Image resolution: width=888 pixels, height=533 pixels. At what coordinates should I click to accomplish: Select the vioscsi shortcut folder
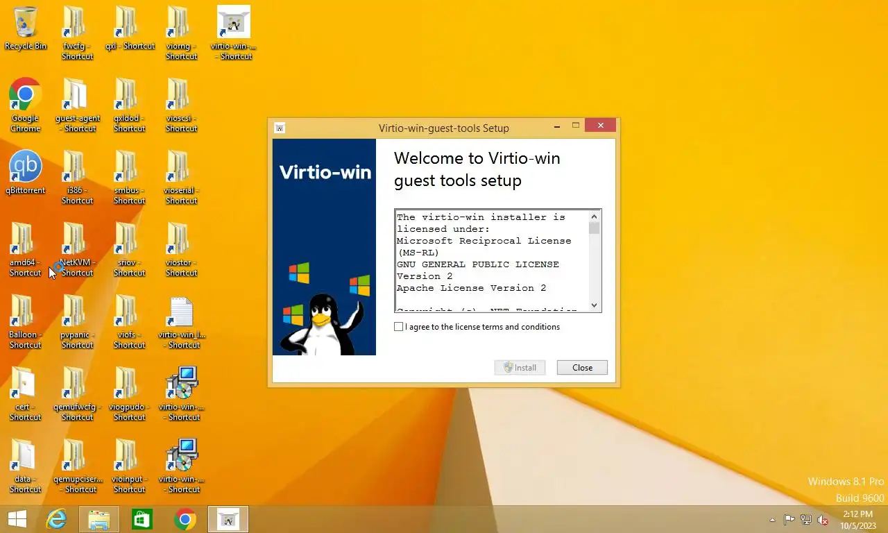181,105
